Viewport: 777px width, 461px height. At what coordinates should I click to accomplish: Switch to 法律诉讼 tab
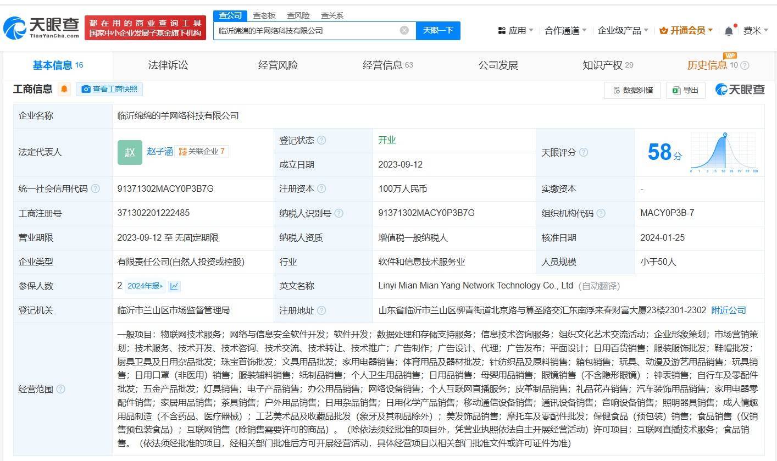(168, 65)
